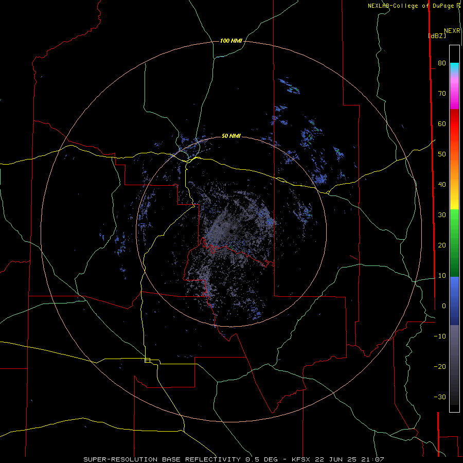463x463 pixels.
Task: Click the 10 dBZ scale value
Action: click(x=442, y=276)
